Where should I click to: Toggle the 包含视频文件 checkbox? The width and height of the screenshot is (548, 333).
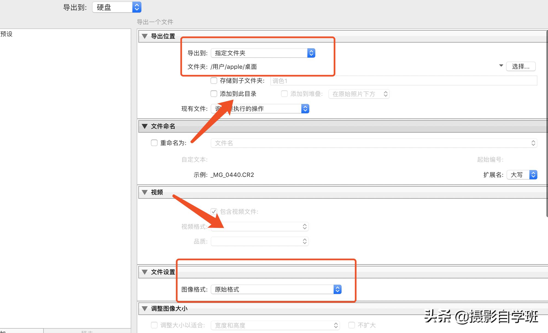(214, 212)
